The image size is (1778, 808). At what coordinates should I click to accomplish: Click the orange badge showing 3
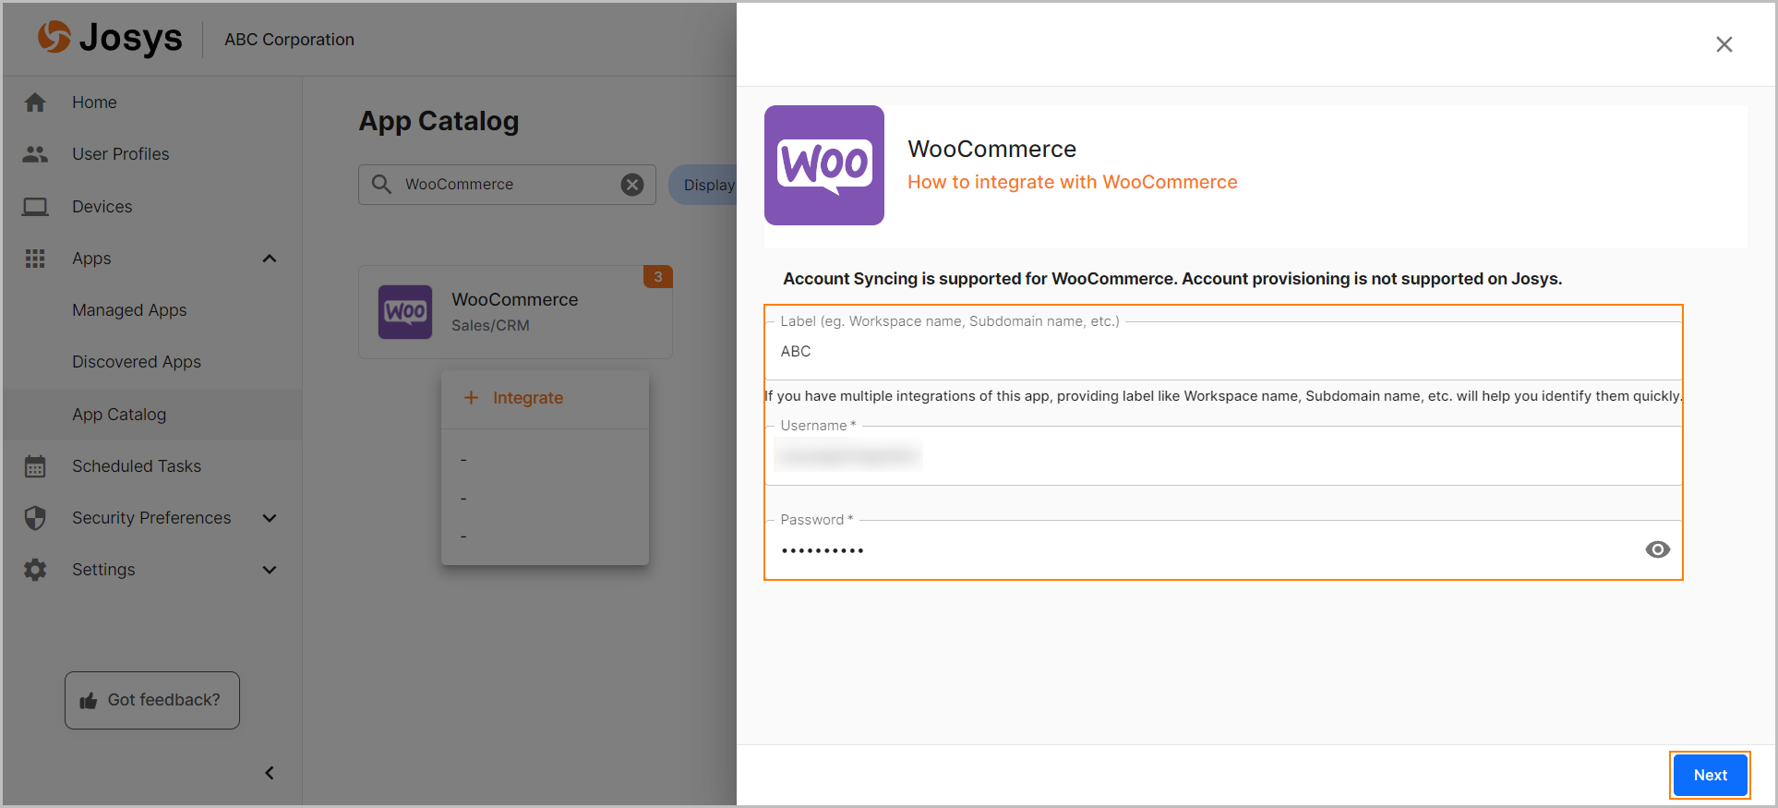[658, 276]
